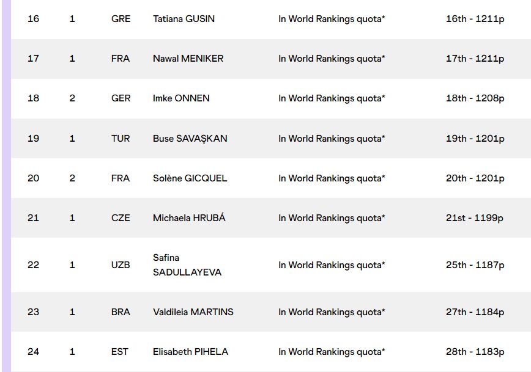Open Imke ONNEN's entry
Image resolution: width=531 pixels, height=372 pixels.
coord(181,98)
